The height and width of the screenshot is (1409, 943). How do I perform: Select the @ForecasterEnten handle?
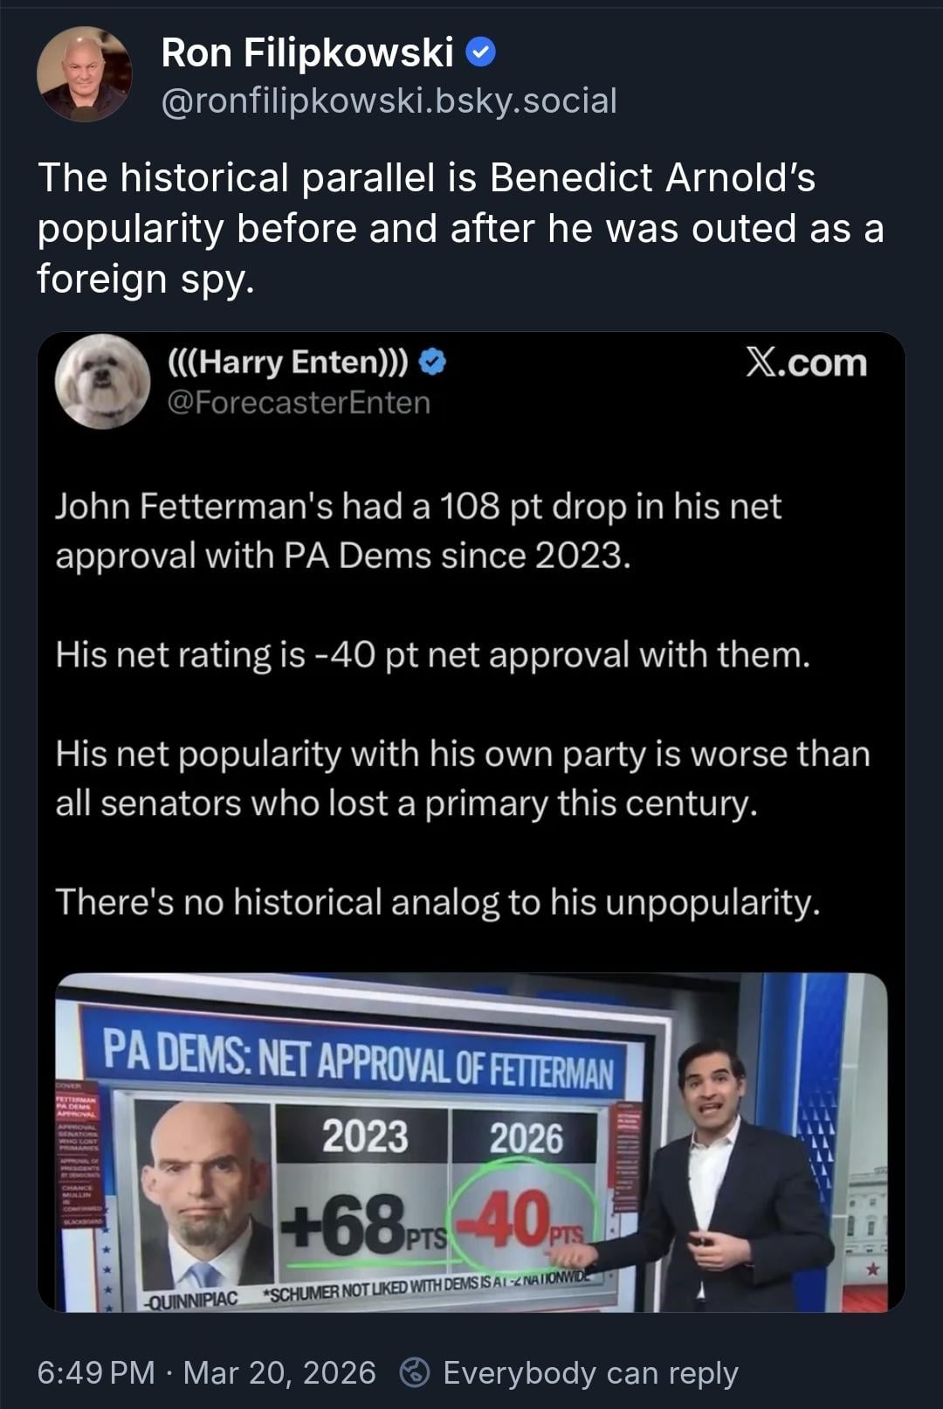298,403
